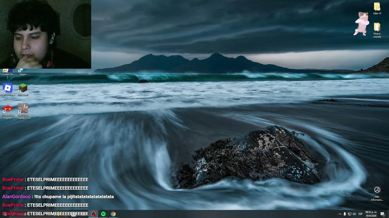Image resolution: width=389 pixels, height=218 pixels.
Task: Select the 'Nueva carpeta' folder
Action: pos(377,31)
